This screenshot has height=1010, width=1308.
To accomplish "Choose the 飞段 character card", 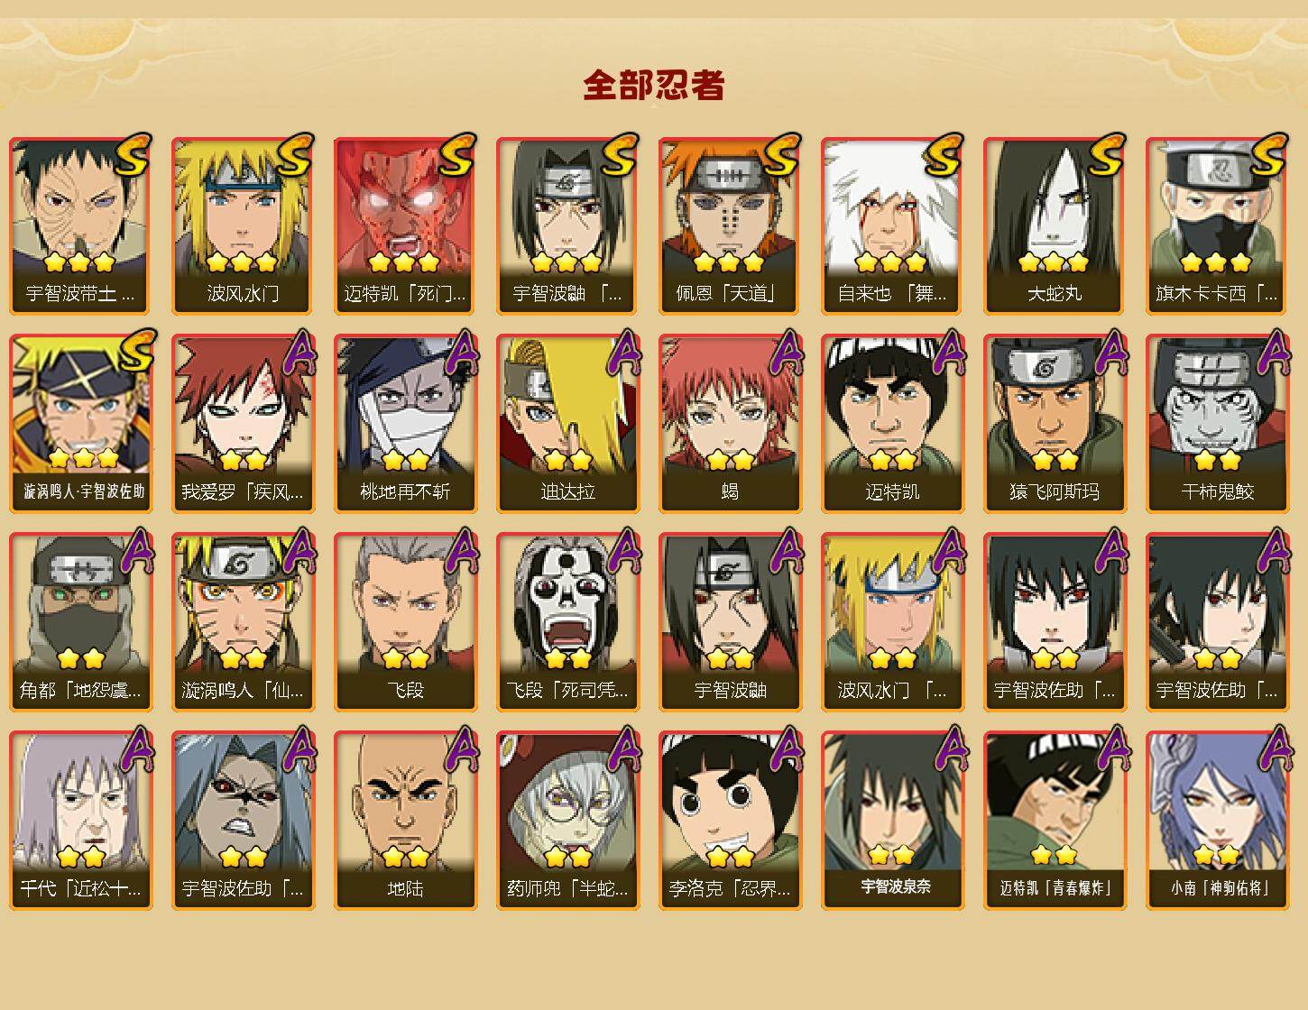I will click(x=405, y=622).
